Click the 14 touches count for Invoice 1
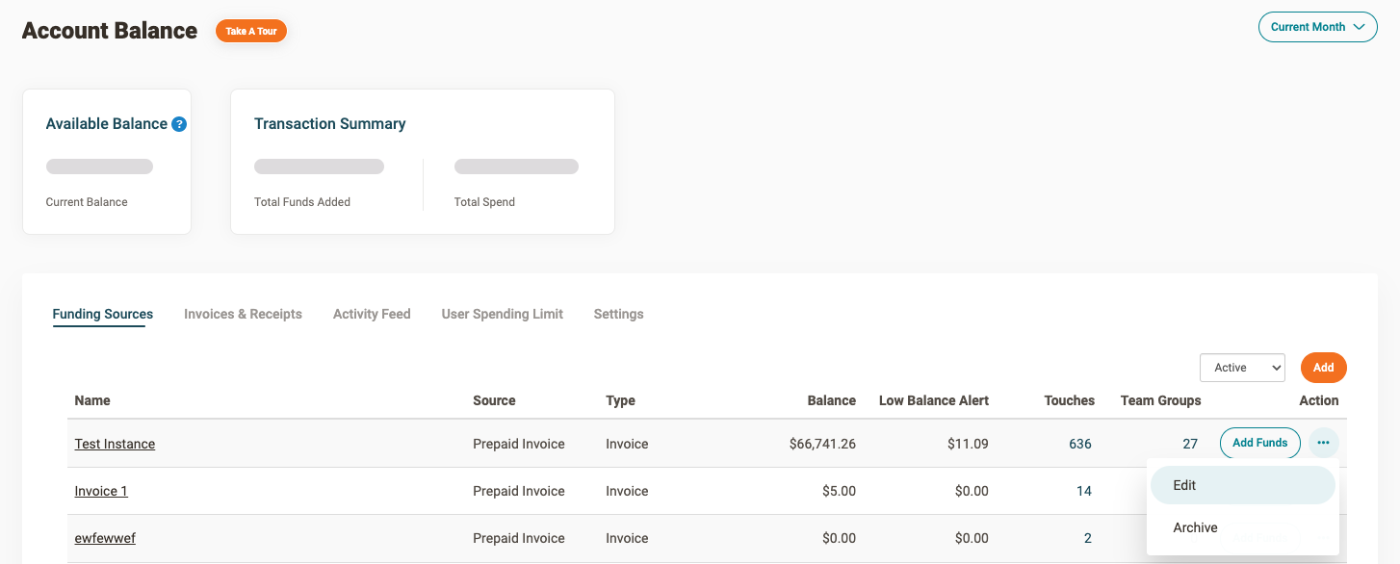The width and height of the screenshot is (1400, 564). pyautogui.click(x=1083, y=491)
